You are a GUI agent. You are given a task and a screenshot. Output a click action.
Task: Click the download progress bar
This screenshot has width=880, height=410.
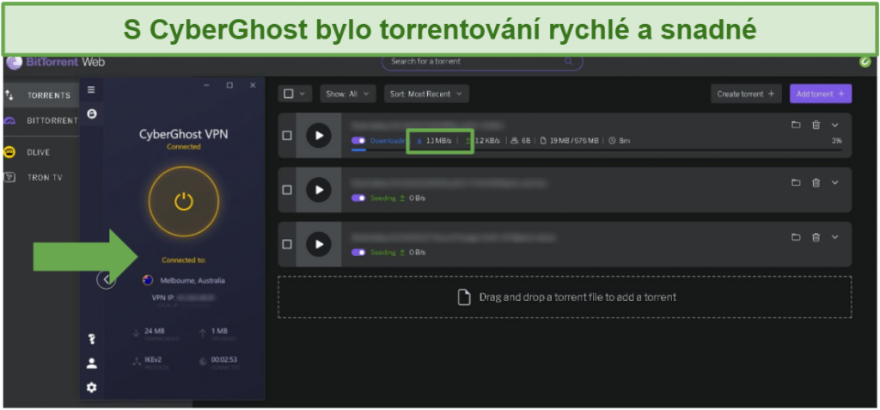pos(596,150)
